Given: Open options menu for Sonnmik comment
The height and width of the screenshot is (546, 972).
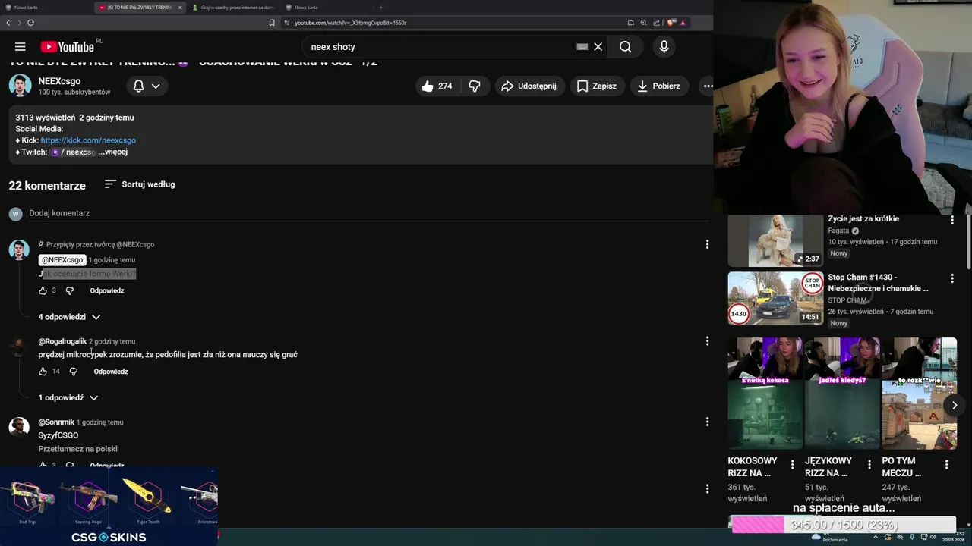Looking at the screenshot, I should (x=707, y=422).
